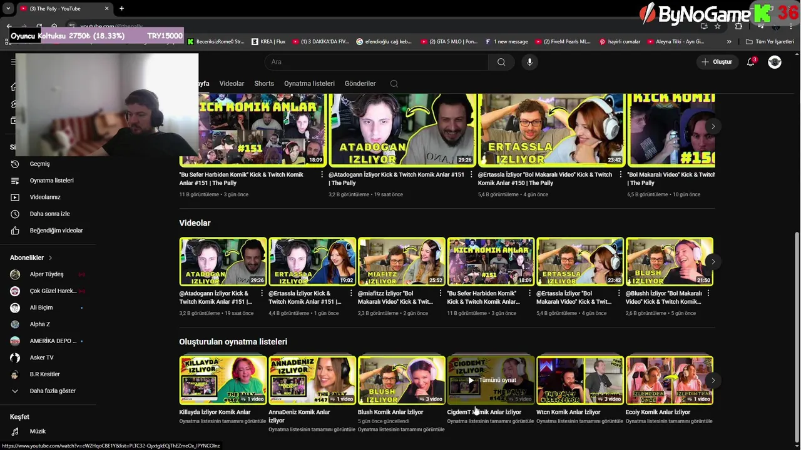Play Blush İzliyor 21:50 video thumbnail
801x450 pixels.
coord(669,261)
